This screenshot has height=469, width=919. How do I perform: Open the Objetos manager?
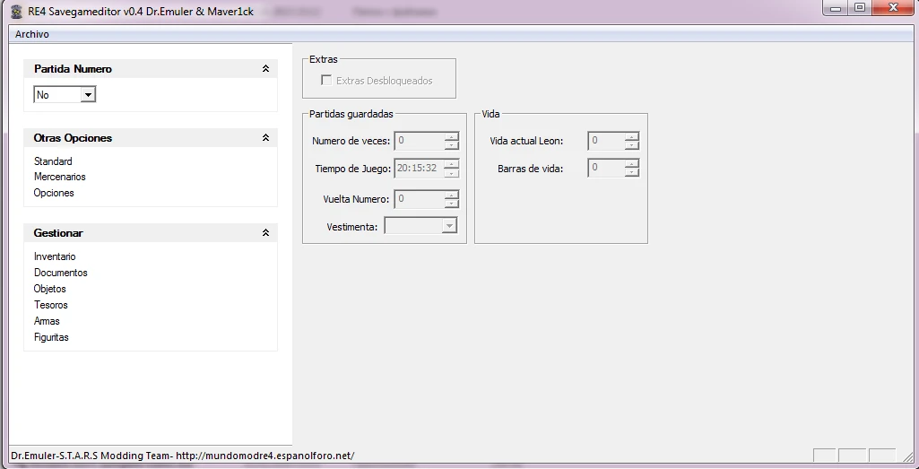(50, 289)
